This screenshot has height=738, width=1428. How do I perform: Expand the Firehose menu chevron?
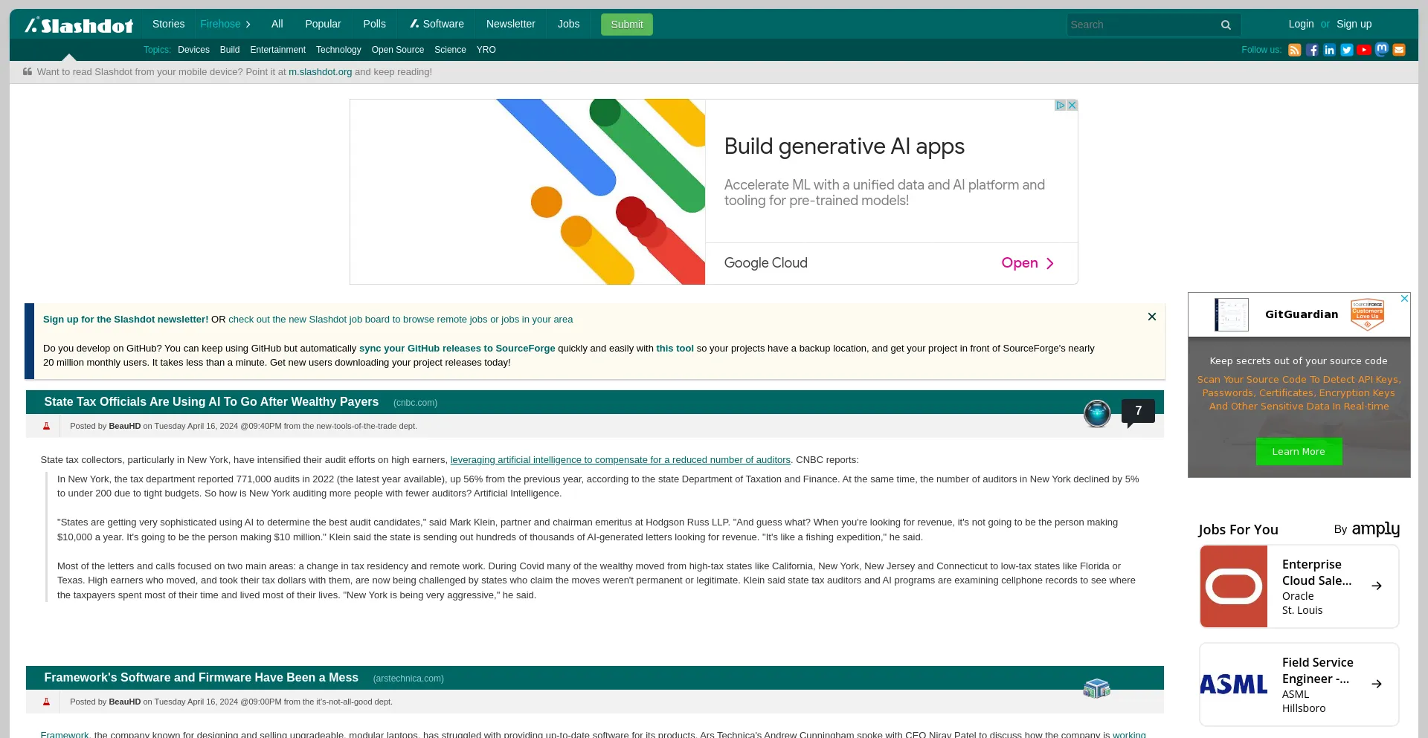click(x=248, y=25)
